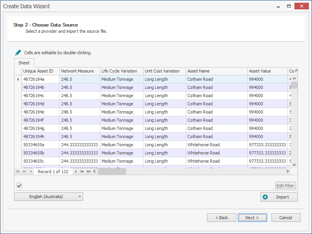The width and height of the screenshot is (312, 234).
Task: Click the Import button
Action: pyautogui.click(x=279, y=197)
